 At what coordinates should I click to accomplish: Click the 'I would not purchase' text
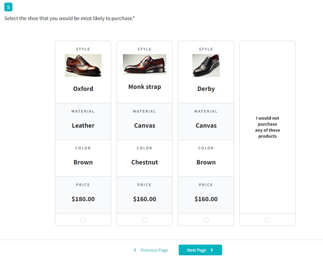268,127
